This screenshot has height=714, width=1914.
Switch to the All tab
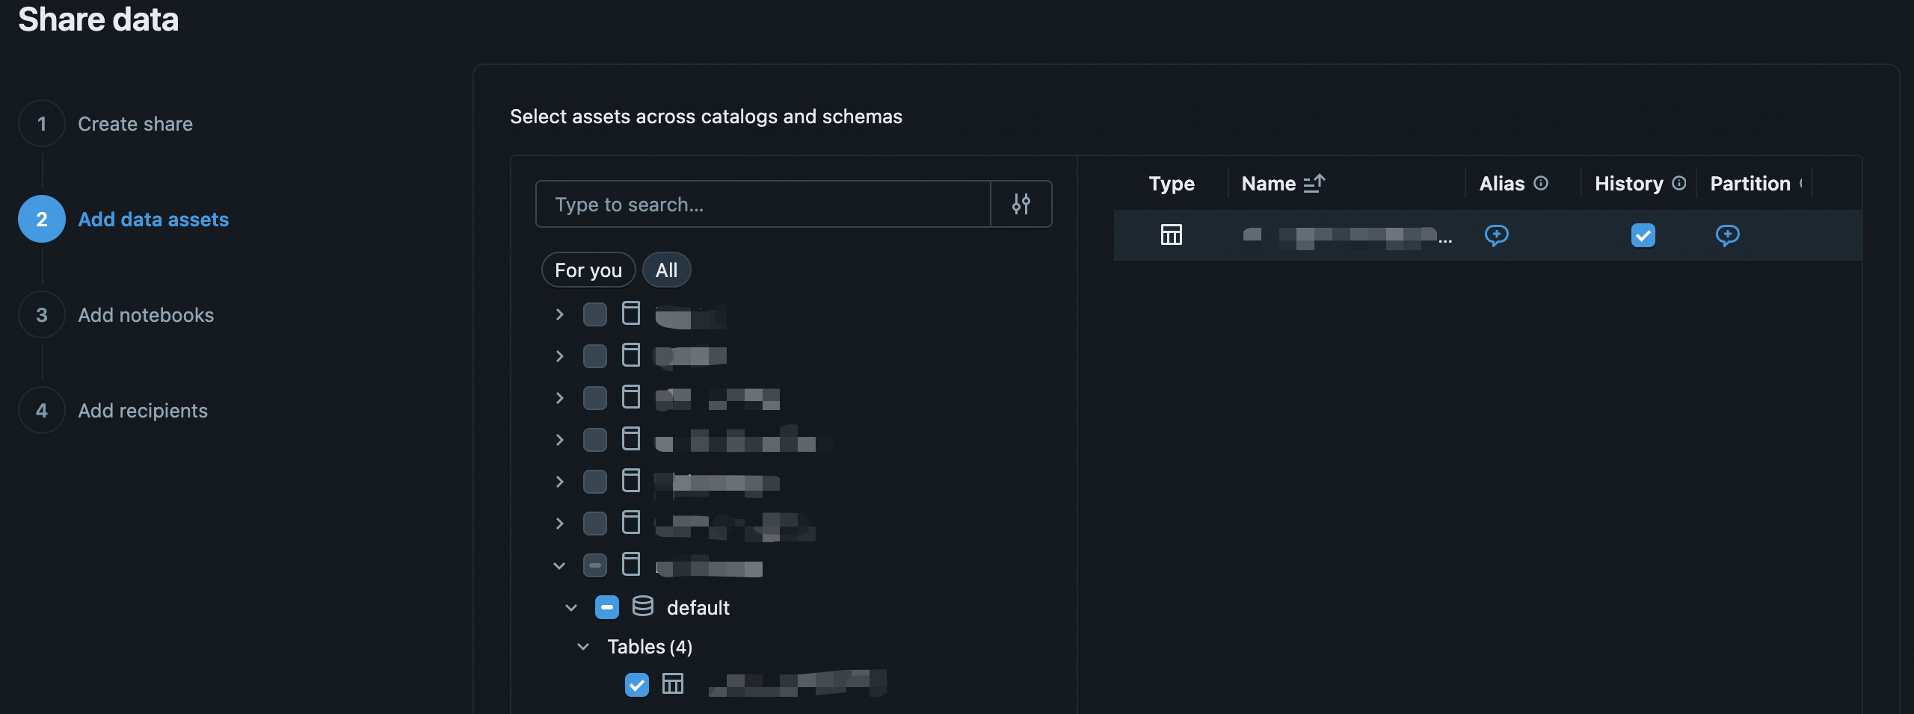[667, 270]
